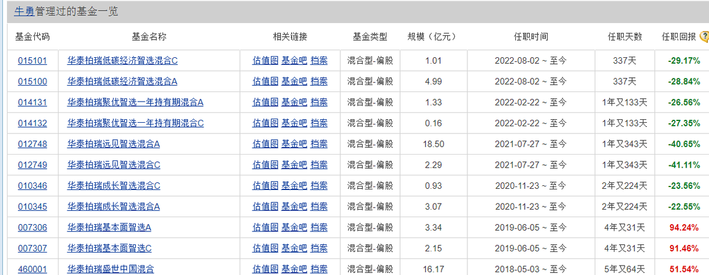Click 档案 for fund 015100
The width and height of the screenshot is (709, 275).
tap(319, 81)
